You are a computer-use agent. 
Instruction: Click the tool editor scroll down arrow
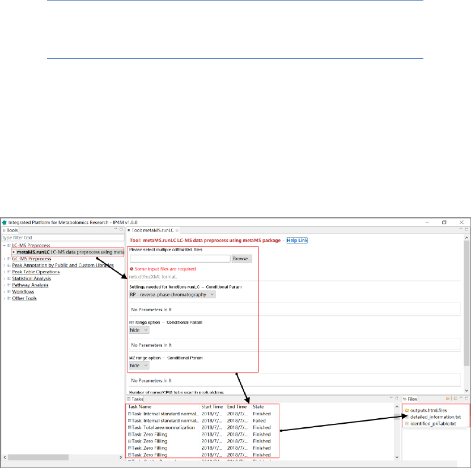click(x=466, y=390)
